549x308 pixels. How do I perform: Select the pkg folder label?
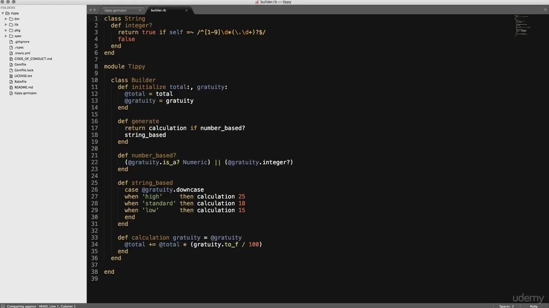pos(18,30)
